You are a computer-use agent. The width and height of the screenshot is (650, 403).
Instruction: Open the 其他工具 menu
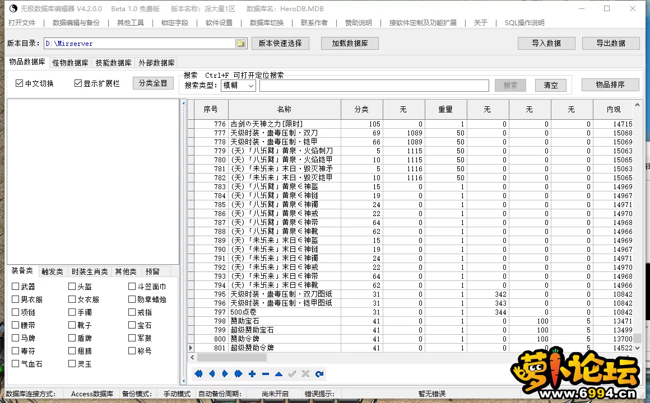(130, 23)
